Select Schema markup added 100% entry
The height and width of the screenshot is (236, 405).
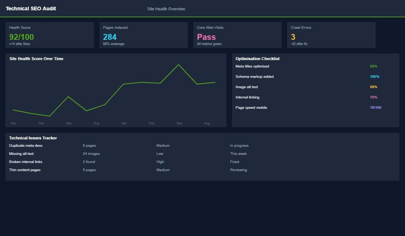[374, 77]
